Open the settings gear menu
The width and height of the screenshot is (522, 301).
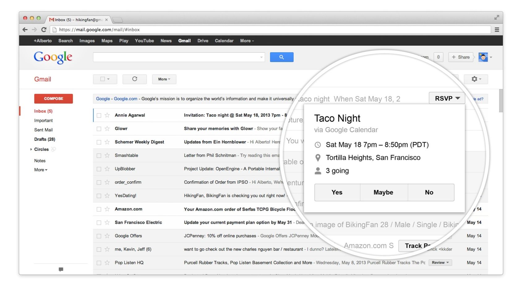pyautogui.click(x=476, y=79)
